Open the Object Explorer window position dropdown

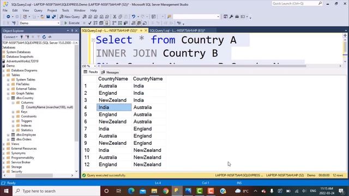click(x=68, y=30)
